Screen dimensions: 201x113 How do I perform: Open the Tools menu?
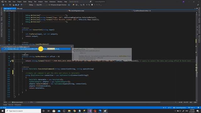point(46,2)
